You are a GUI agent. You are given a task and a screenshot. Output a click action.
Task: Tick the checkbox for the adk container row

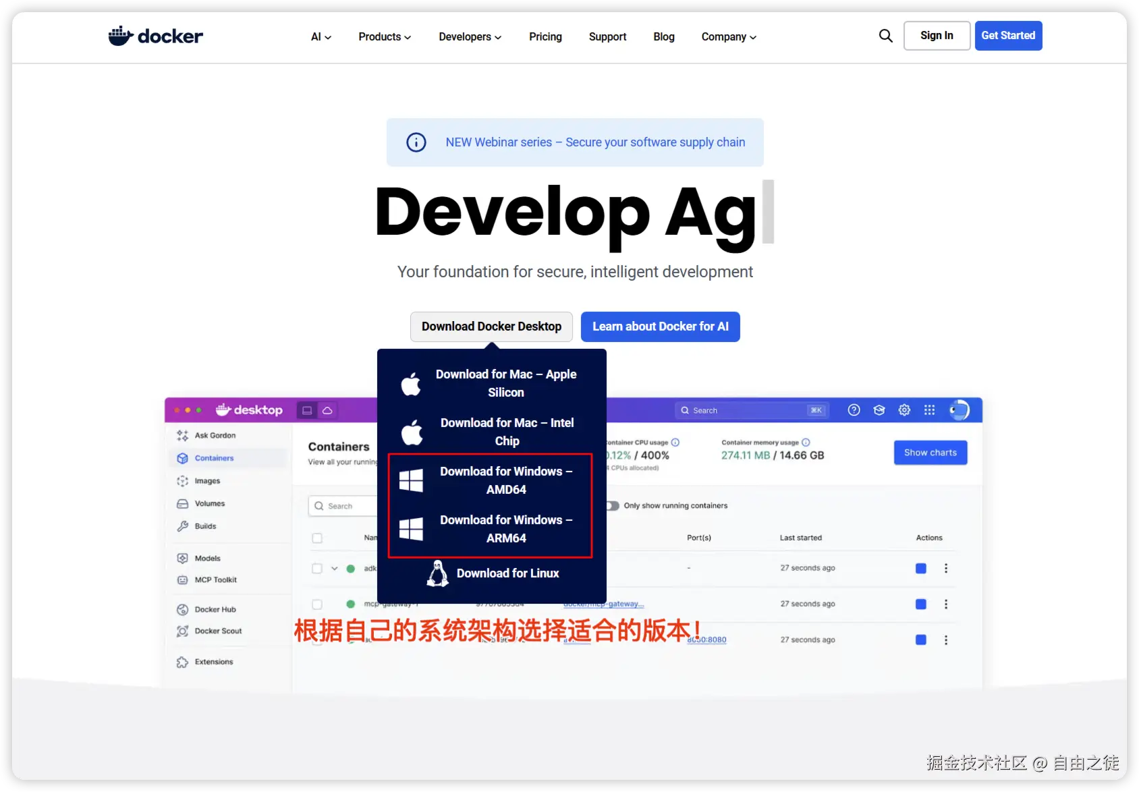point(317,569)
